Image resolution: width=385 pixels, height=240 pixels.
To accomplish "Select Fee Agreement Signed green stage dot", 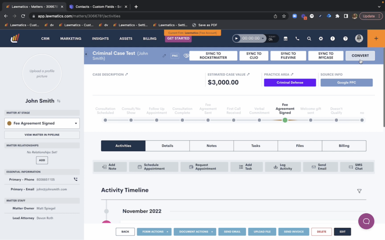I will [x=285, y=120].
